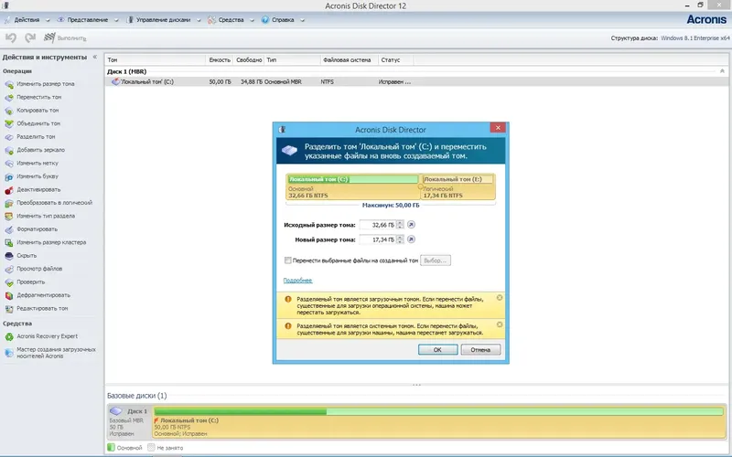Screen dimensions: 732x457
Task: Open Изменить метку via its icon
Action: [9, 164]
